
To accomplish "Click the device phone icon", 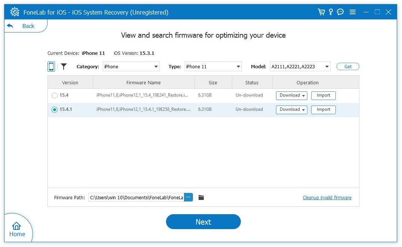I will pyautogui.click(x=51, y=66).
